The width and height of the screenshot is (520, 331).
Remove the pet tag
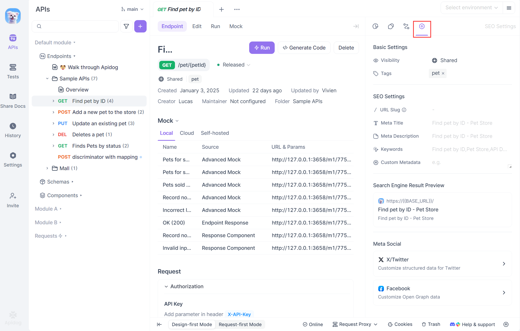(443, 73)
